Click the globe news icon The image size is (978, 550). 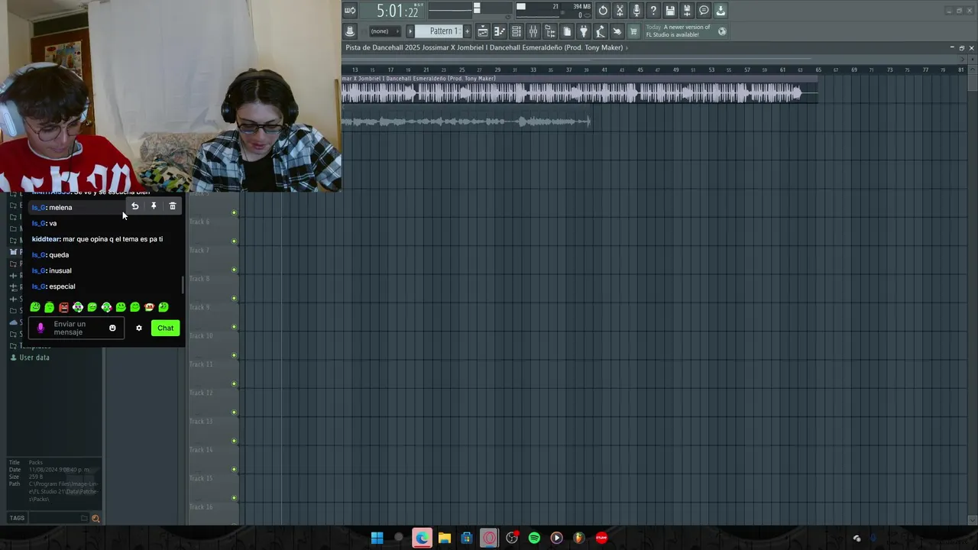pos(722,31)
